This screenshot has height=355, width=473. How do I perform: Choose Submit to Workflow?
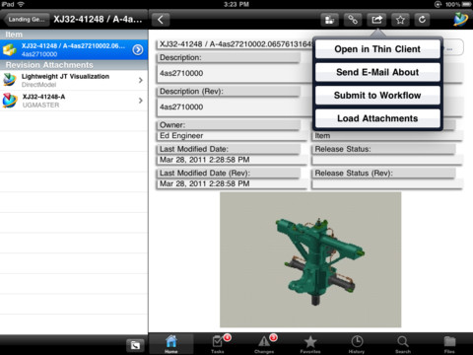tap(377, 96)
